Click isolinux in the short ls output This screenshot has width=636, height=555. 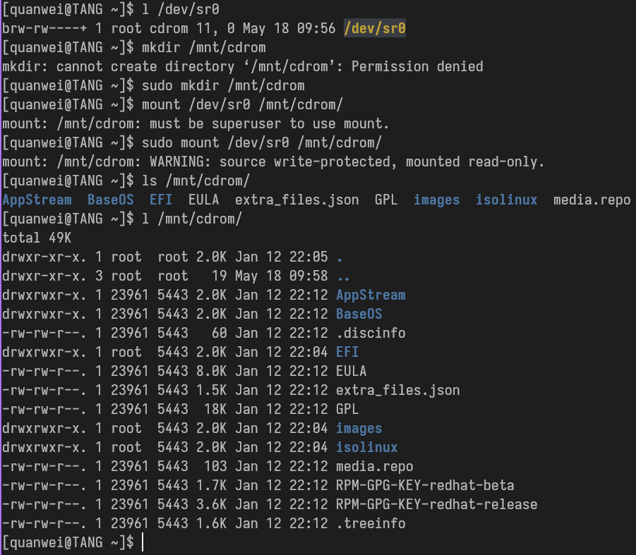(x=506, y=200)
